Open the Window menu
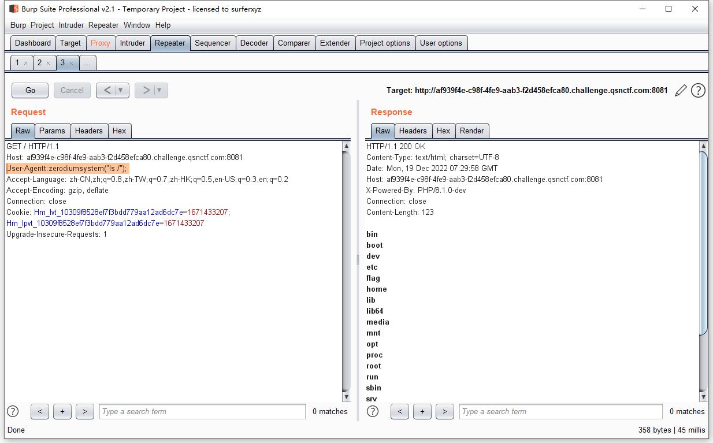713x443 pixels. pos(137,25)
